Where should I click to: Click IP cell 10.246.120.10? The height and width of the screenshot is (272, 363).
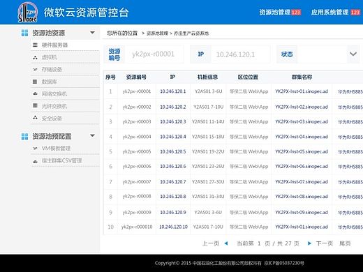(x=173, y=227)
